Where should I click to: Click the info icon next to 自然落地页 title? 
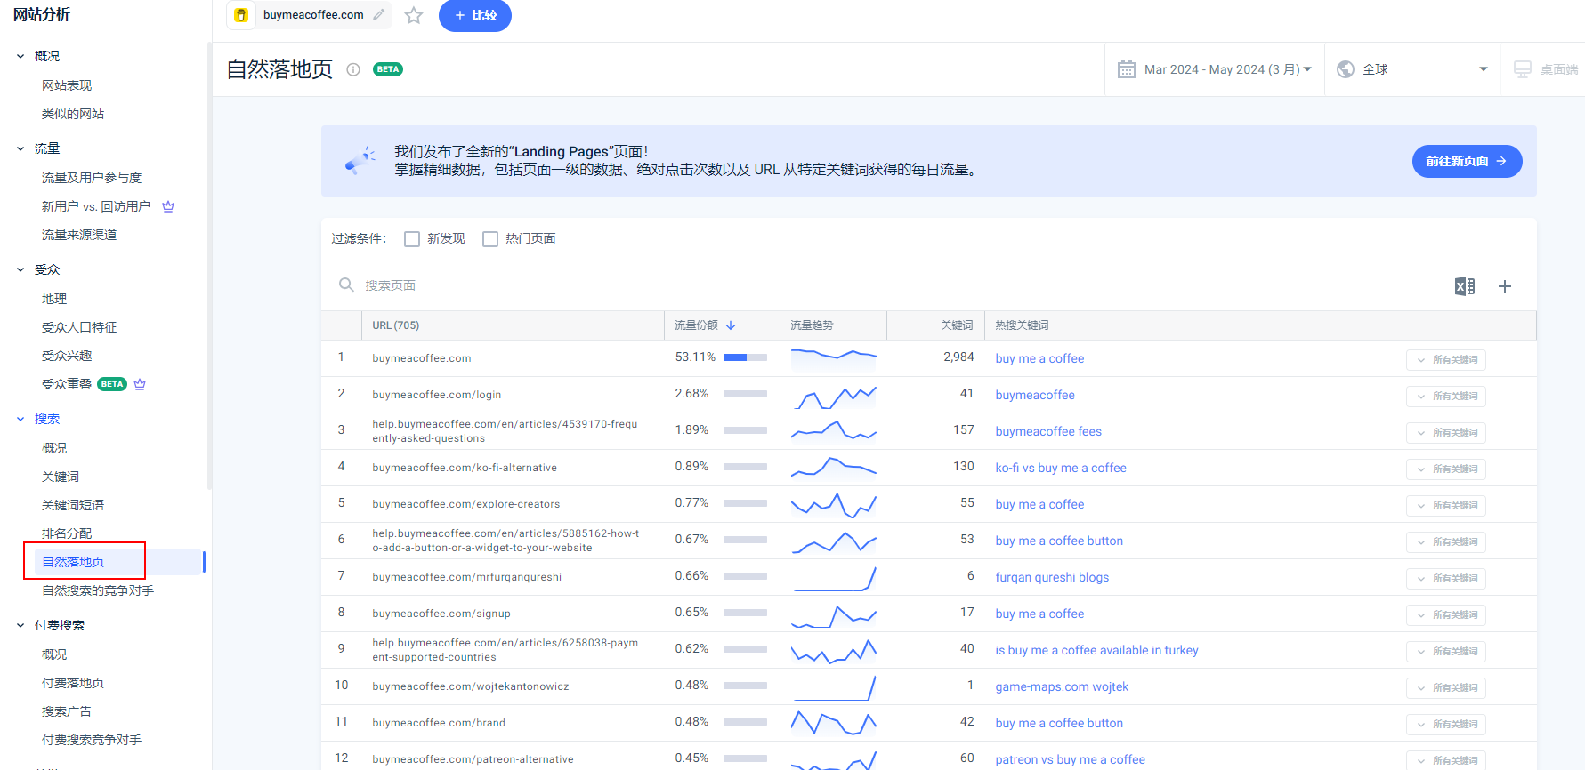click(x=353, y=69)
